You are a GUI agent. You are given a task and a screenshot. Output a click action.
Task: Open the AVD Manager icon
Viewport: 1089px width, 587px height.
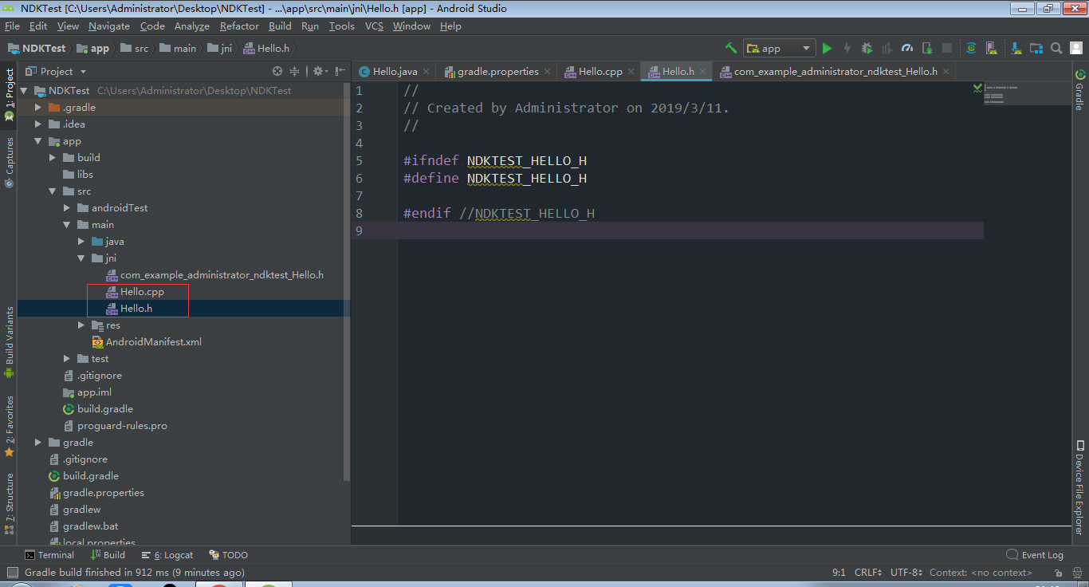(991, 48)
